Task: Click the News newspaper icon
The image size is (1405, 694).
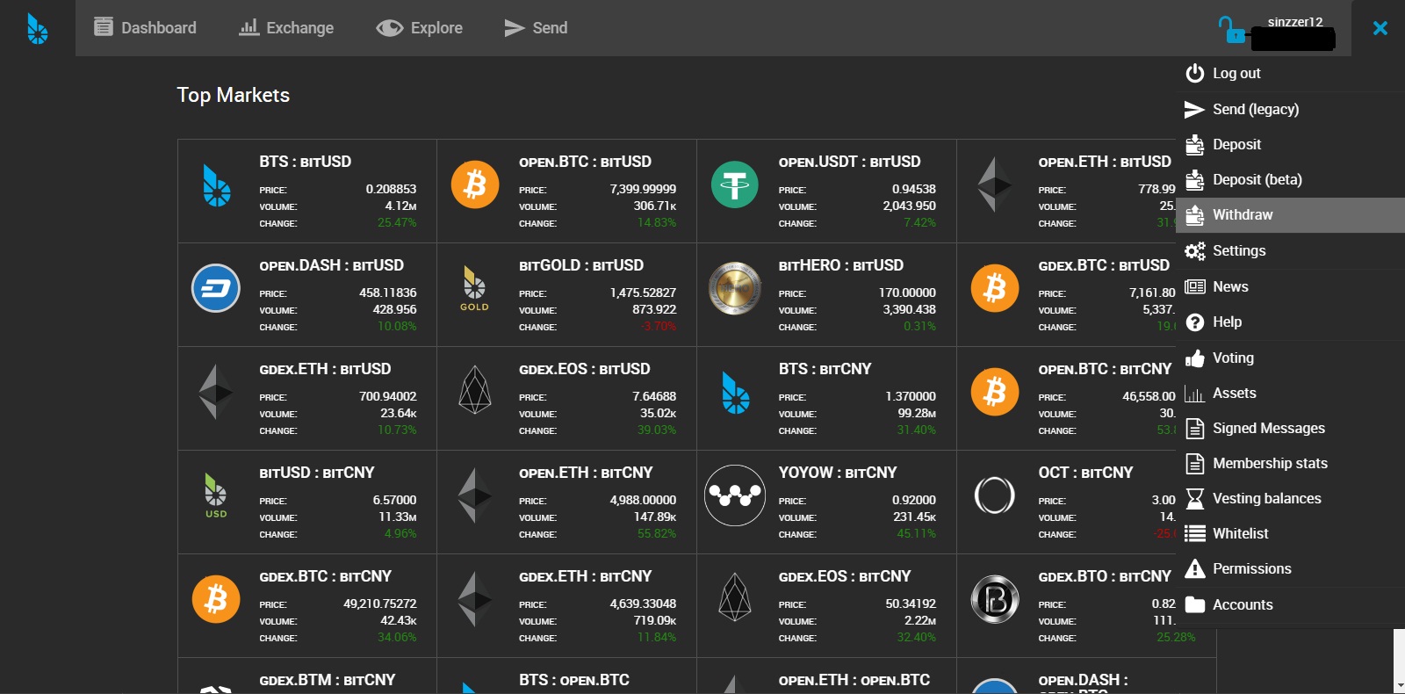Action: (1194, 286)
